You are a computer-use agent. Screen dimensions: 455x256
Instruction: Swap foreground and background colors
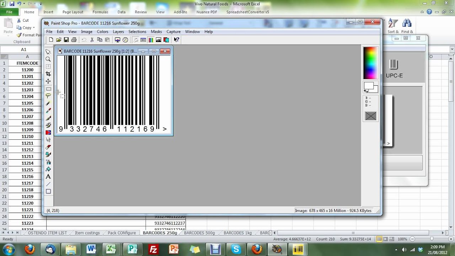pos(366,91)
